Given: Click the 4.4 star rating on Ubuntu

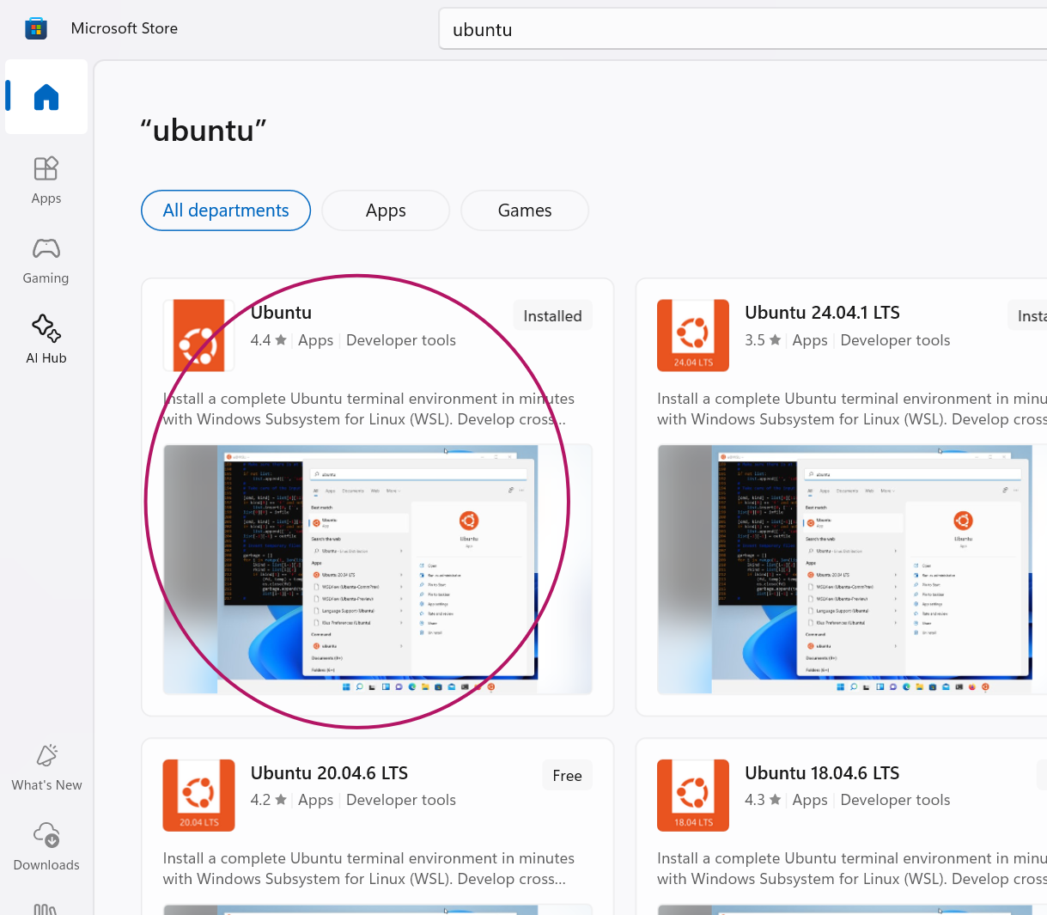Looking at the screenshot, I should pos(269,340).
